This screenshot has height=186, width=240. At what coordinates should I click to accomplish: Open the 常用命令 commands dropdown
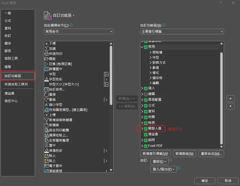(79, 31)
